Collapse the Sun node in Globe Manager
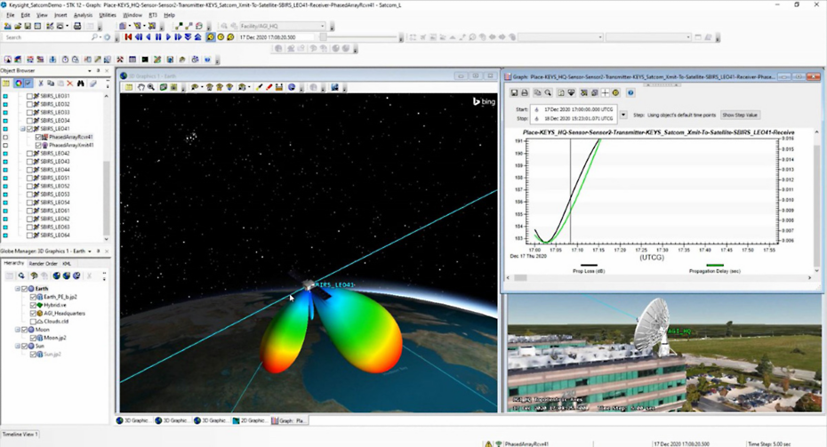The width and height of the screenshot is (827, 447). pyautogui.click(x=18, y=346)
